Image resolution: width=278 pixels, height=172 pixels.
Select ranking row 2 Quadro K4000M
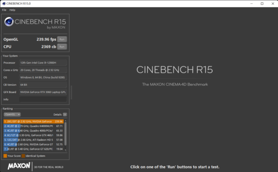33,126
